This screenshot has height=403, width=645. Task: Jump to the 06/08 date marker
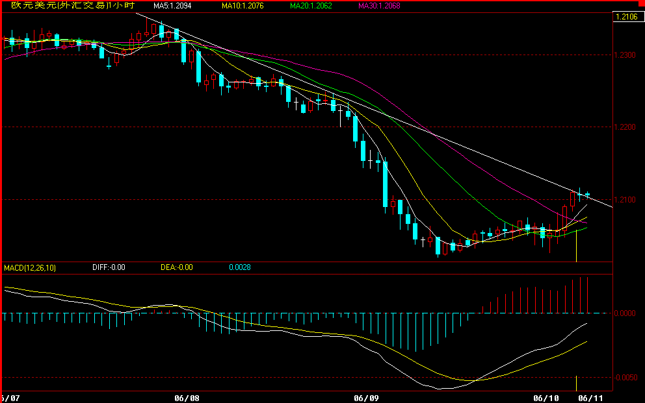click(187, 397)
